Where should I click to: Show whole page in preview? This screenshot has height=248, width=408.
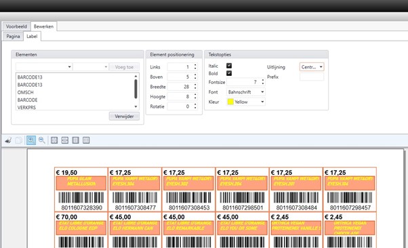pos(75,140)
